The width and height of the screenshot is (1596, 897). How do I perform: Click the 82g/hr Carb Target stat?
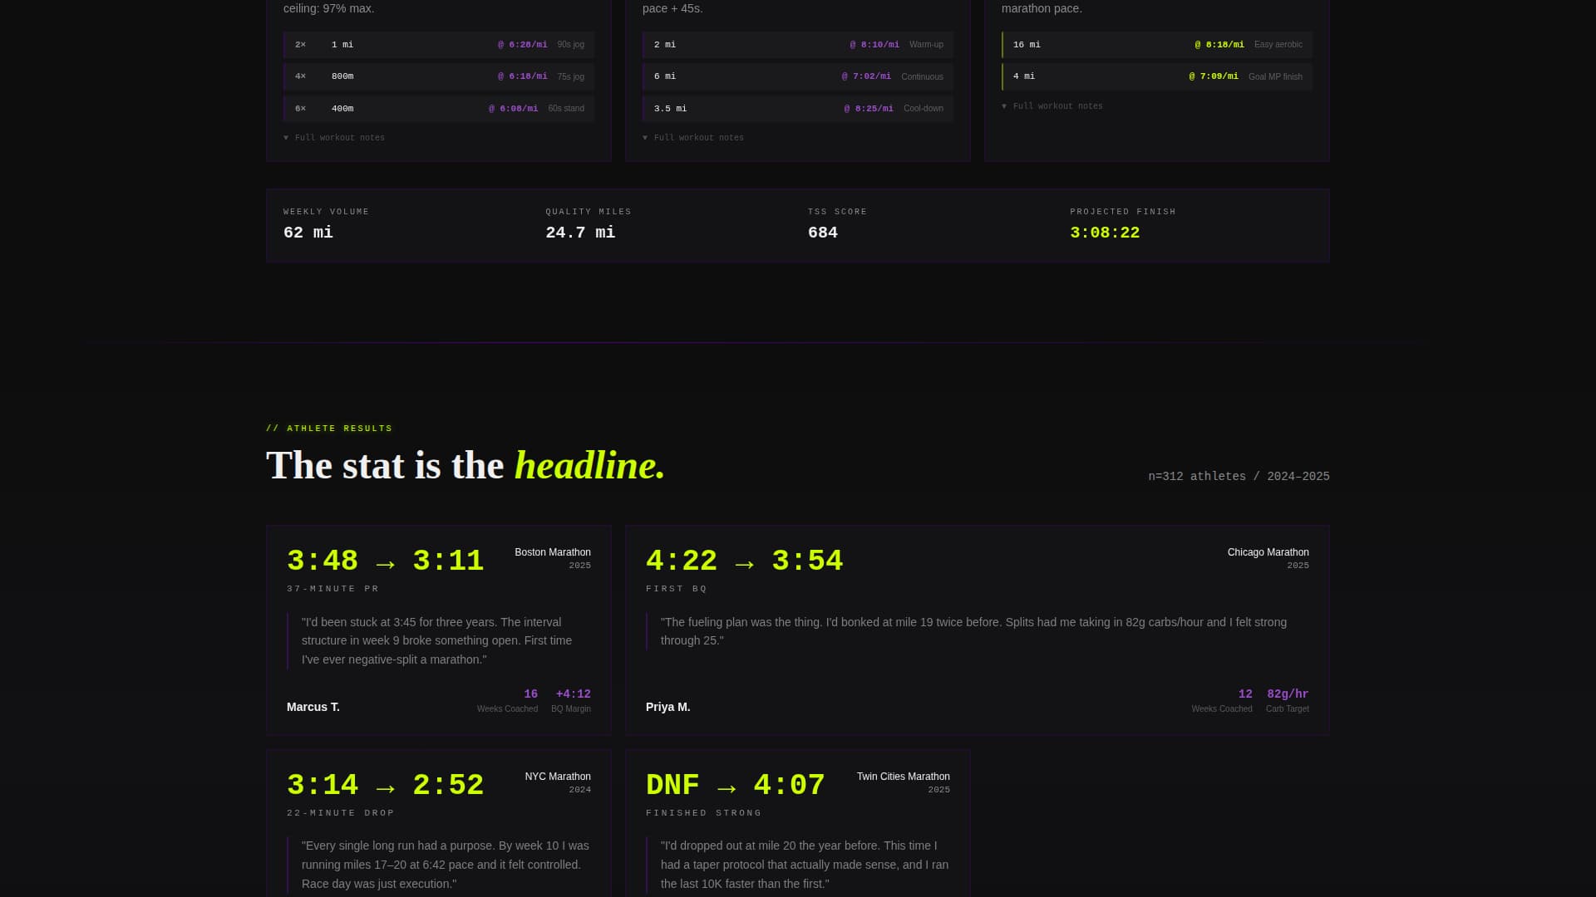pyautogui.click(x=1288, y=701)
